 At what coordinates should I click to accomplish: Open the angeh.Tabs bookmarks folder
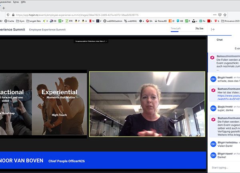click(x=34, y=21)
